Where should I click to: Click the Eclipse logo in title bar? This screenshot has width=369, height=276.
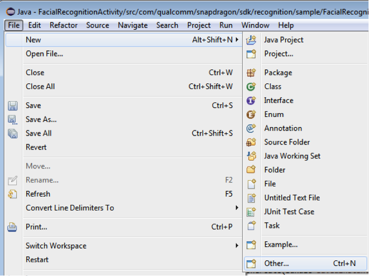11,12
